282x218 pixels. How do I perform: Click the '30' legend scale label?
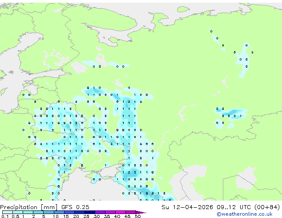point(97,216)
